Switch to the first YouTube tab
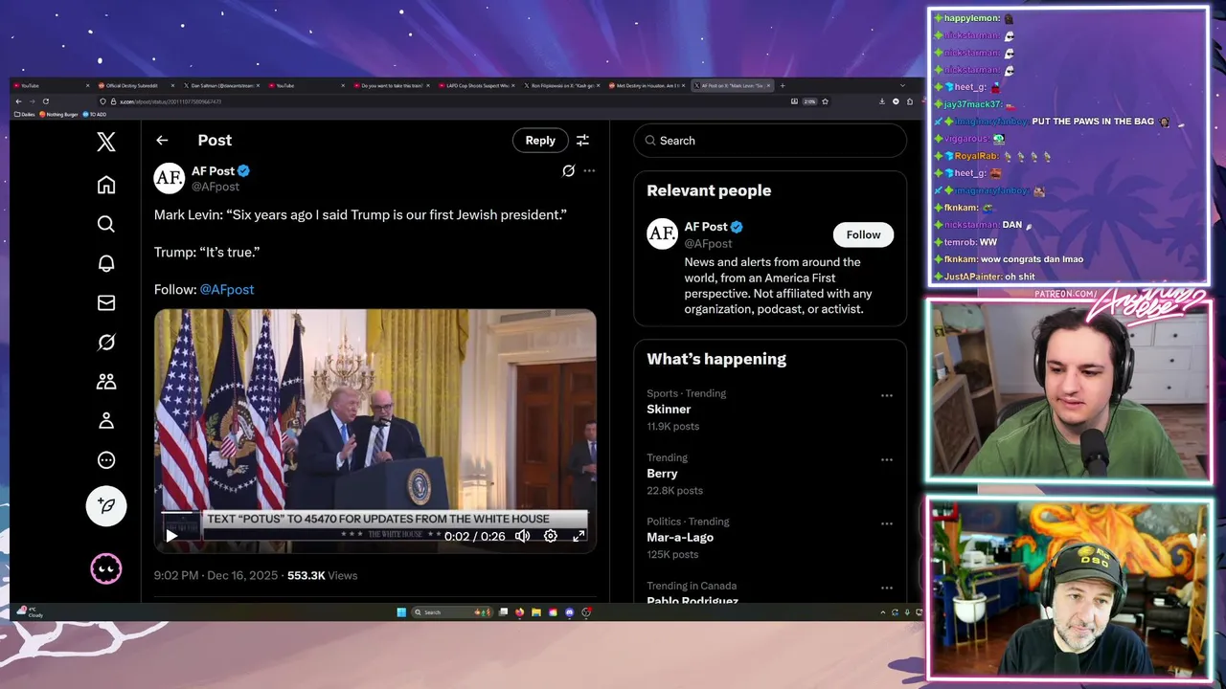The height and width of the screenshot is (689, 1226). click(x=50, y=85)
